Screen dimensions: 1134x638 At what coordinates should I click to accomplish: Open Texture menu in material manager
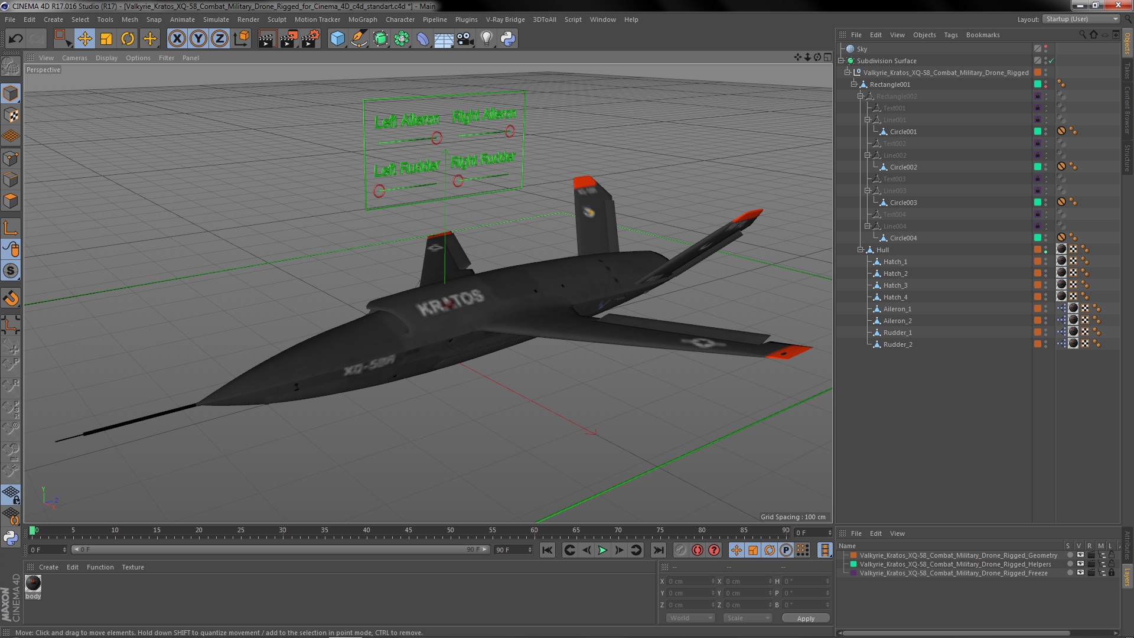[133, 567]
